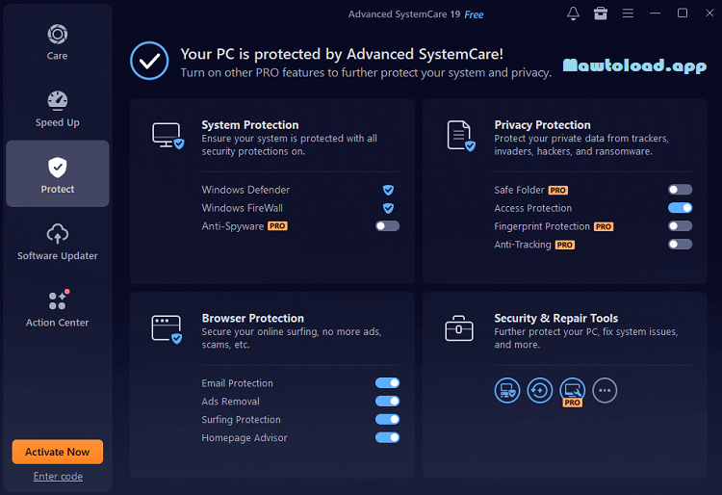722x495 pixels.
Task: Enable the Fingerprint Protection toggle
Action: (x=680, y=226)
